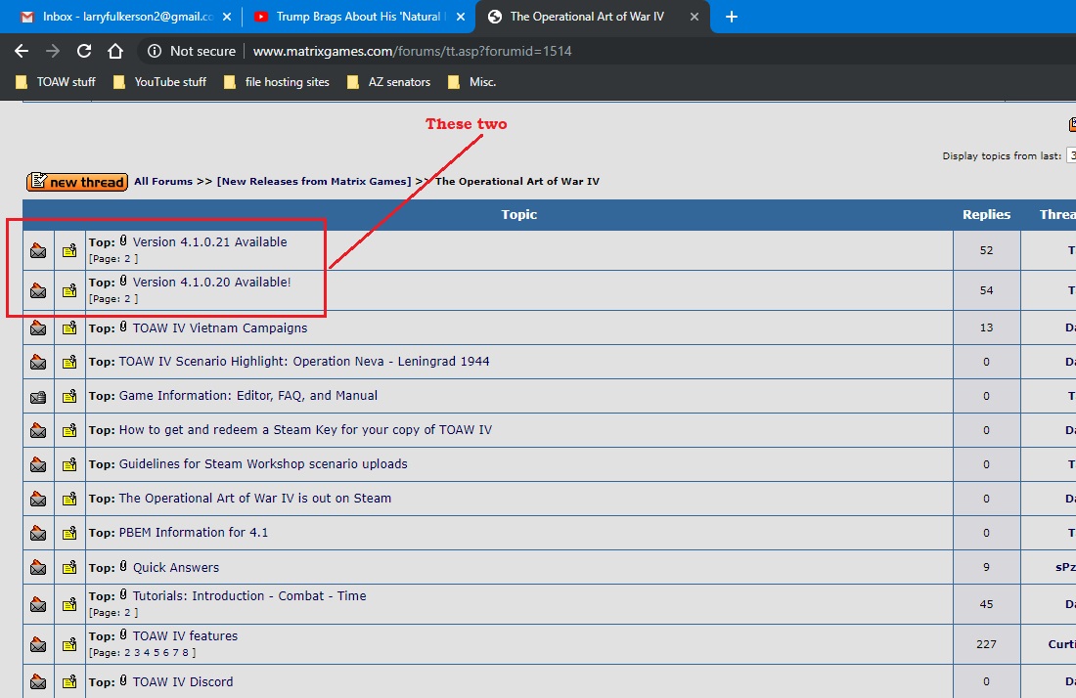This screenshot has height=698, width=1076.
Task: Open Operation Neva - Leningrad 1944 thread
Action: tap(304, 362)
